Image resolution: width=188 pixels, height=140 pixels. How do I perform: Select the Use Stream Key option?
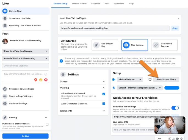[x=105, y=45]
